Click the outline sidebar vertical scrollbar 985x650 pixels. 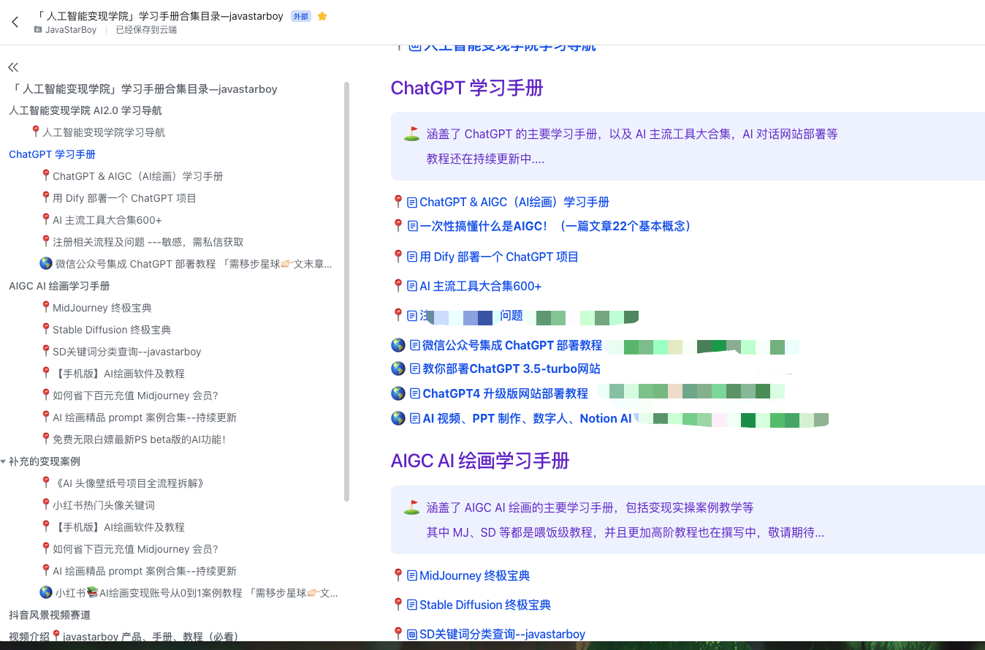(346, 291)
